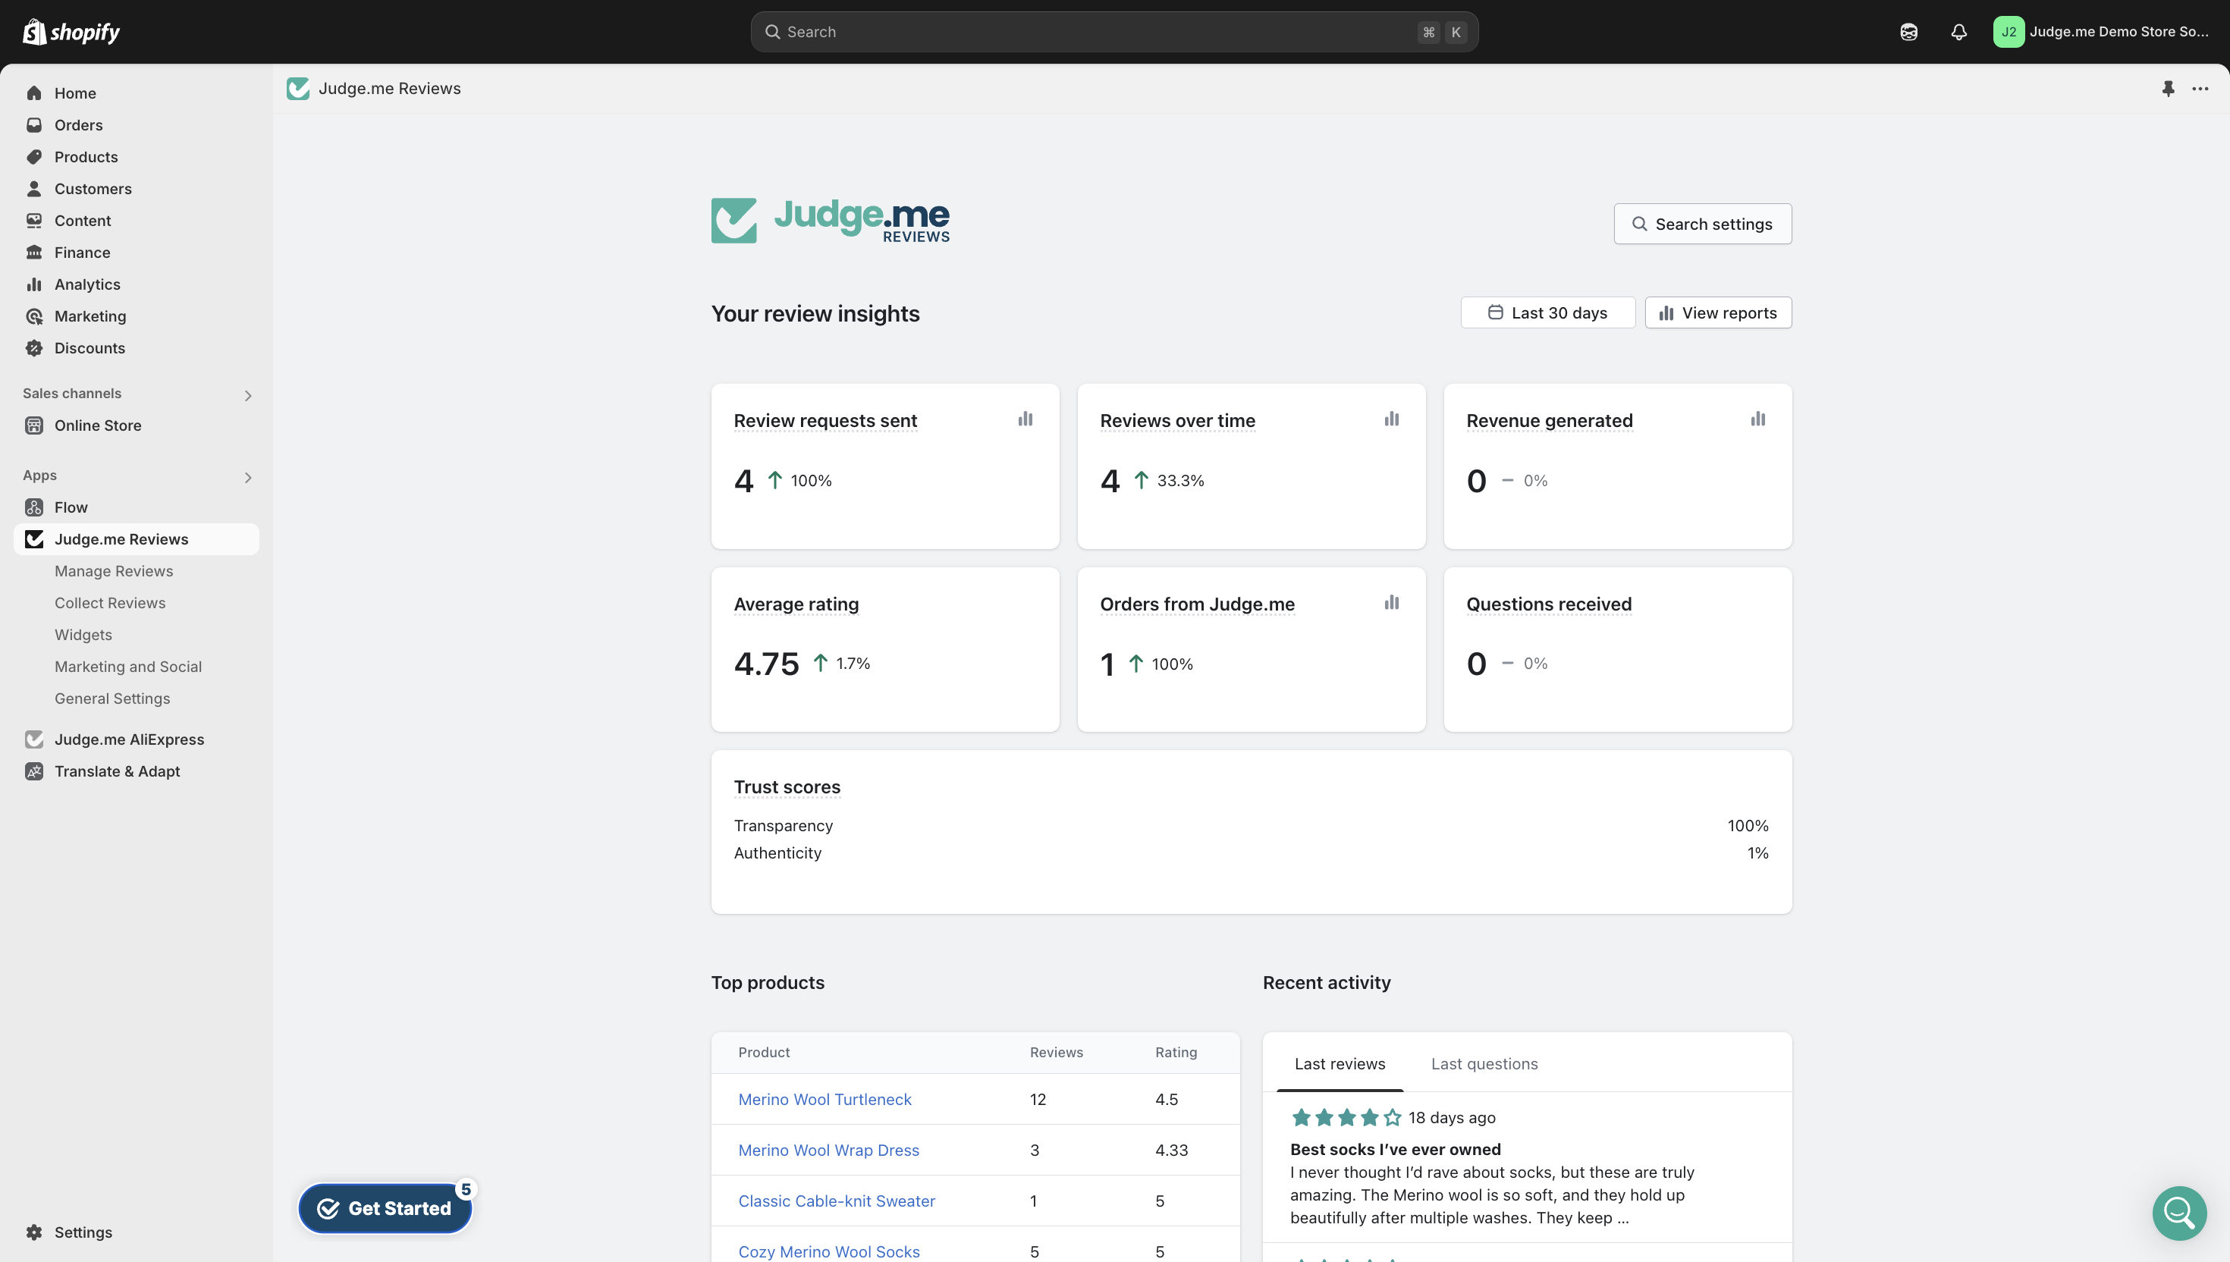
Task: Select the Last reviews tab
Action: (x=1339, y=1064)
